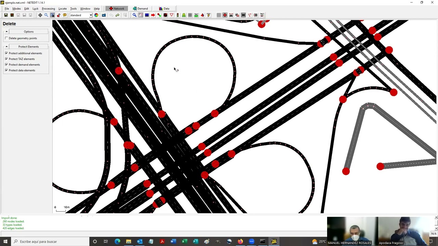The image size is (438, 246).
Task: Collapse the Options section arrow
Action: click(x=6, y=31)
